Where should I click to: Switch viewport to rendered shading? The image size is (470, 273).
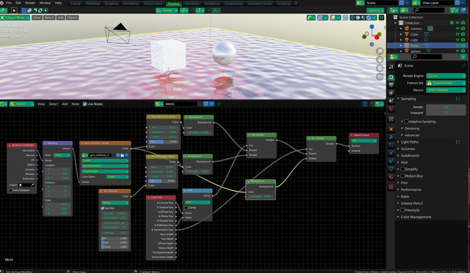(369, 18)
